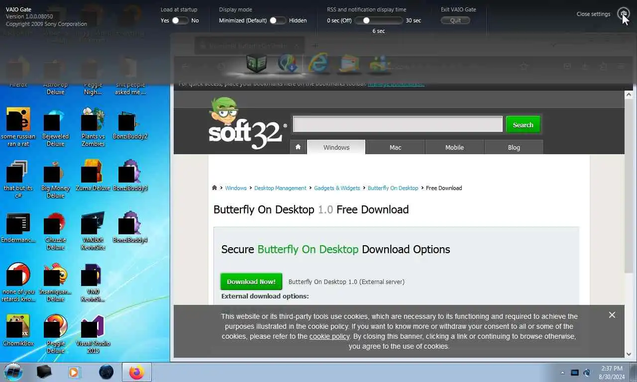Select the Endermanch desktop icon
This screenshot has width=637, height=382.
(x=18, y=227)
